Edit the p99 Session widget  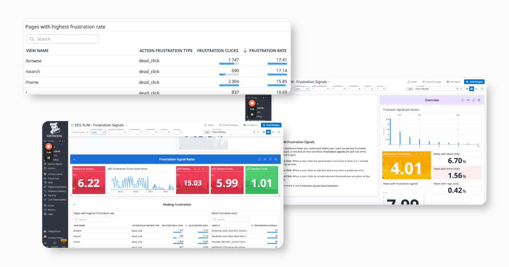(x=203, y=169)
